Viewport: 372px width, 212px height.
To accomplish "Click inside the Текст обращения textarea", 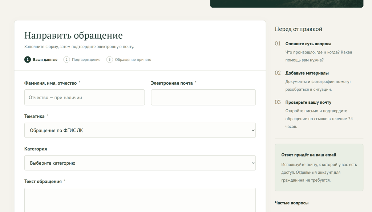I will [140, 200].
